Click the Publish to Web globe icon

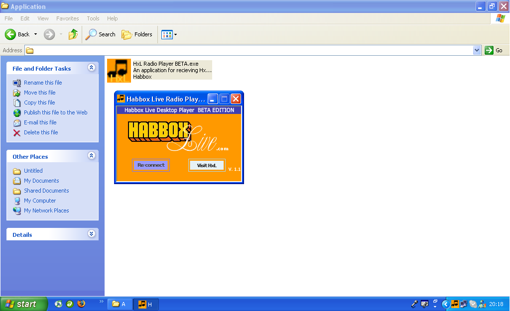(17, 113)
